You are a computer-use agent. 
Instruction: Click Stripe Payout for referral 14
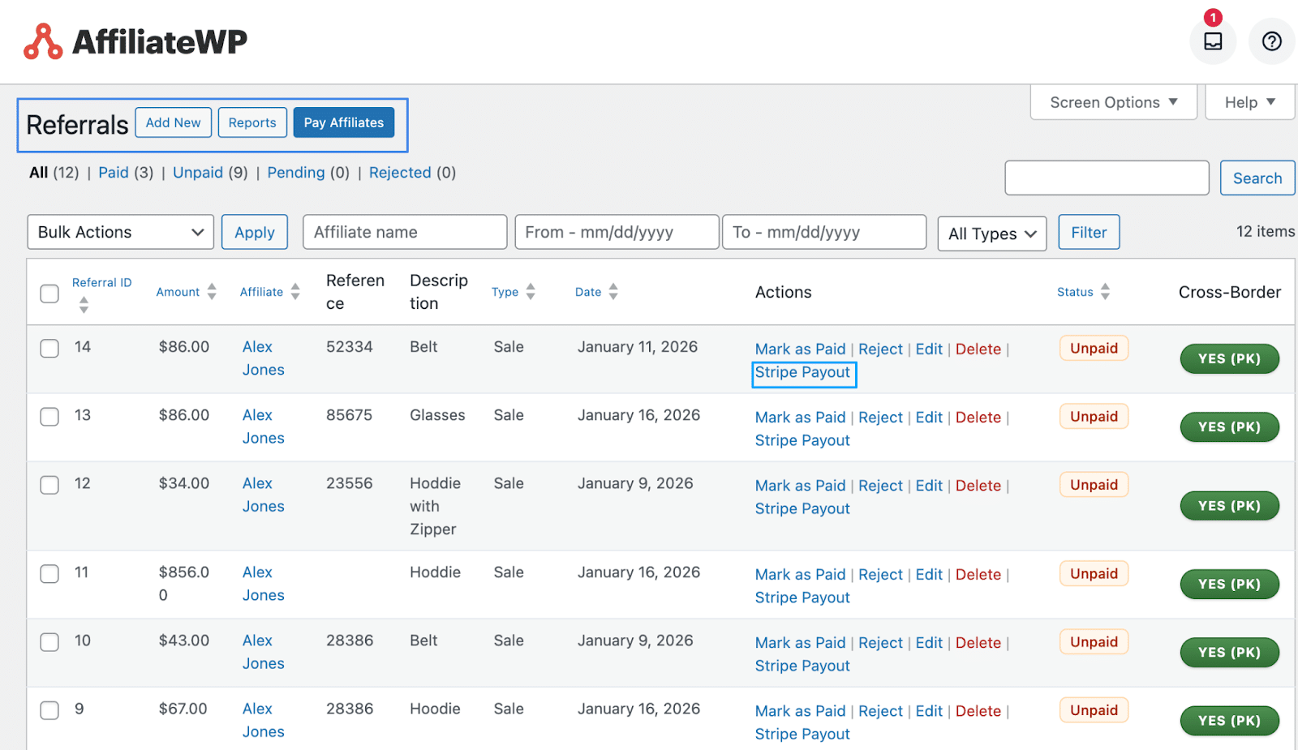click(802, 372)
